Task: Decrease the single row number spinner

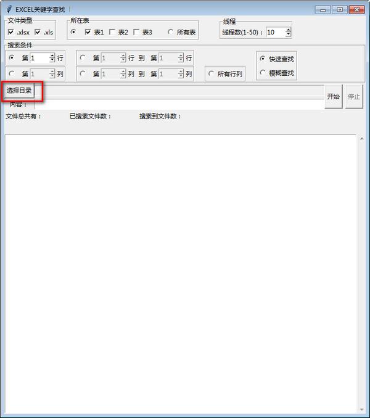Action: pos(52,60)
